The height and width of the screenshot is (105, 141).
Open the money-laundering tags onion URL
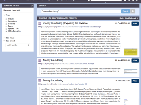click(x=70, y=27)
